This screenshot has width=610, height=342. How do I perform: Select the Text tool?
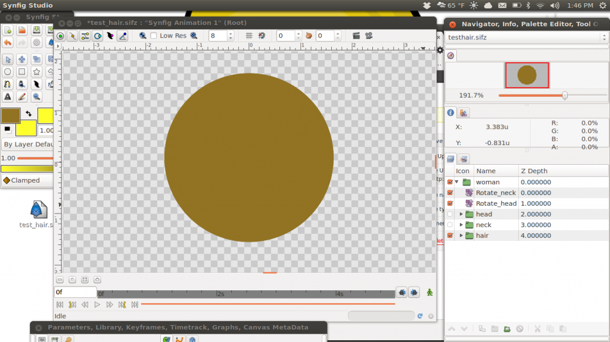click(8, 97)
